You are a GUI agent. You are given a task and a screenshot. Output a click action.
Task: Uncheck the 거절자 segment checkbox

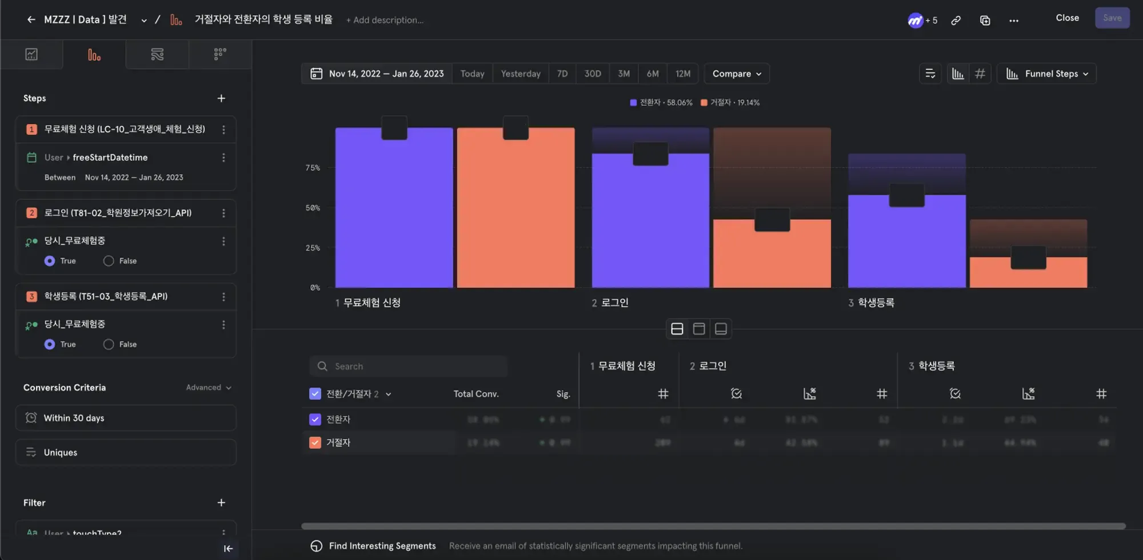coord(315,442)
